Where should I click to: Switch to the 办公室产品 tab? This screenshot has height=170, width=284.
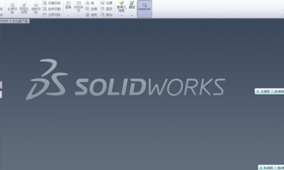tap(20, 21)
